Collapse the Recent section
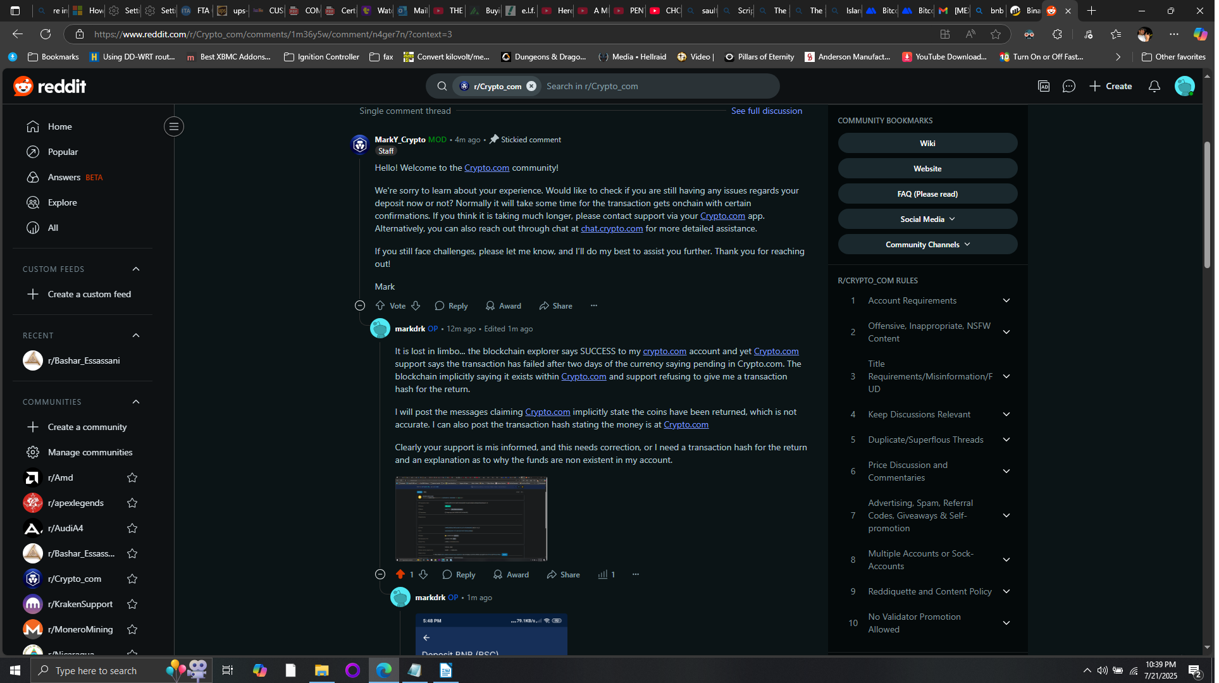The image size is (1219, 683). coord(137,336)
